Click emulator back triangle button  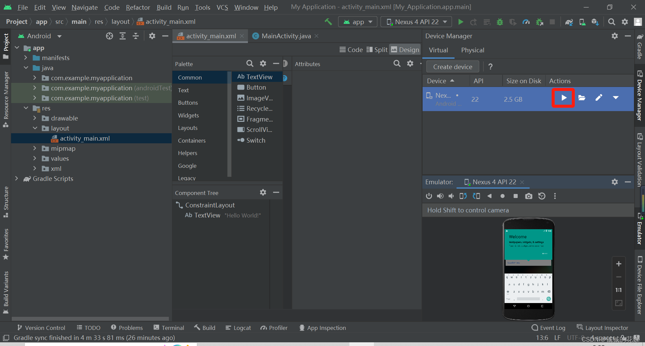(489, 196)
